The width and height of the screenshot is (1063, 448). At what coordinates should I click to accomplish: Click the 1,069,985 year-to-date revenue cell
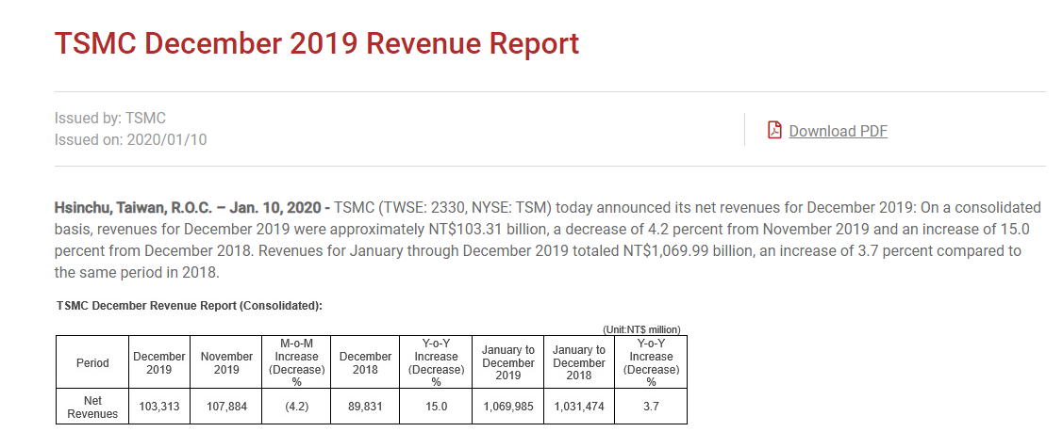(x=507, y=407)
